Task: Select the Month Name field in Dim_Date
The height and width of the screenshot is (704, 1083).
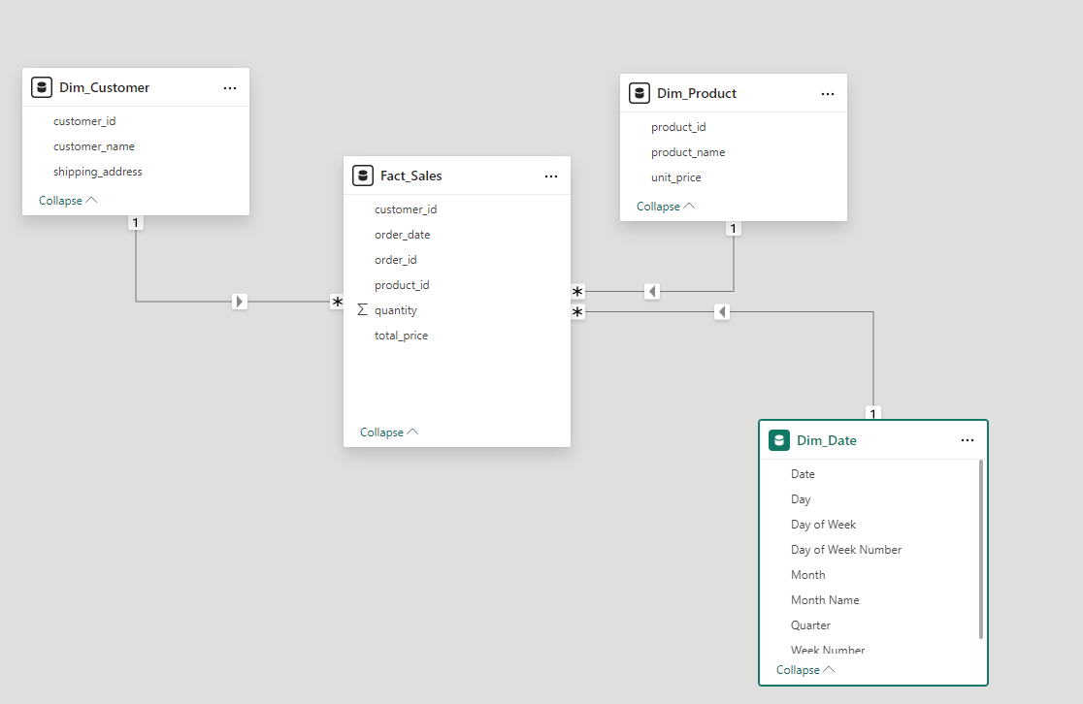Action: pyautogui.click(x=825, y=599)
